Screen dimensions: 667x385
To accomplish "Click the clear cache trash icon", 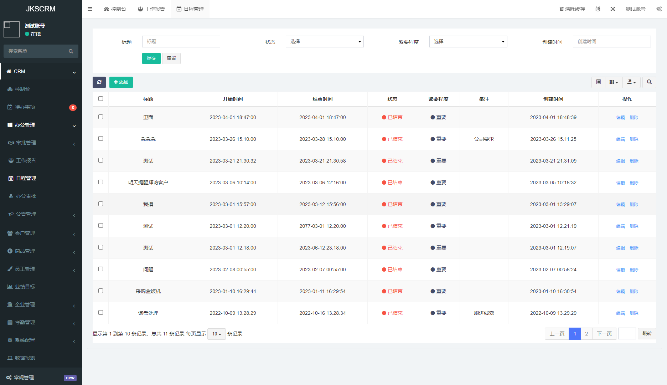I will click(572, 9).
